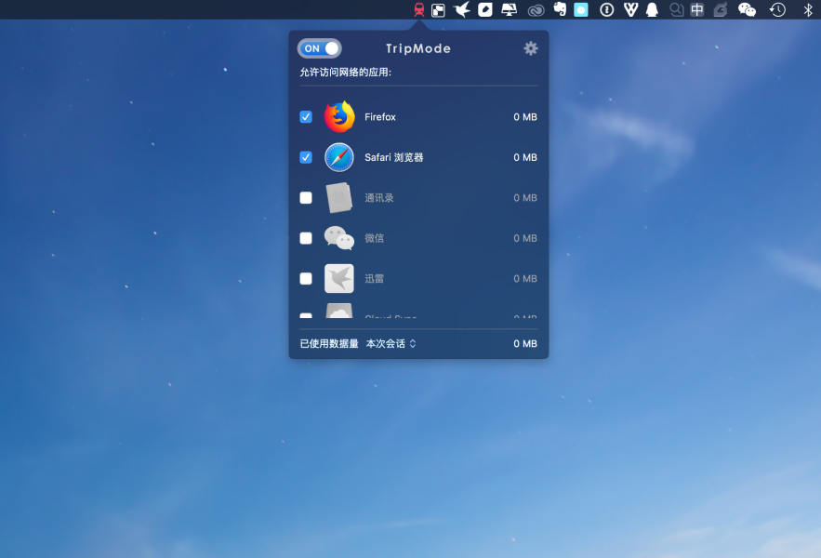Click the Firefox app name
Screen dimensions: 821x558
(380, 117)
